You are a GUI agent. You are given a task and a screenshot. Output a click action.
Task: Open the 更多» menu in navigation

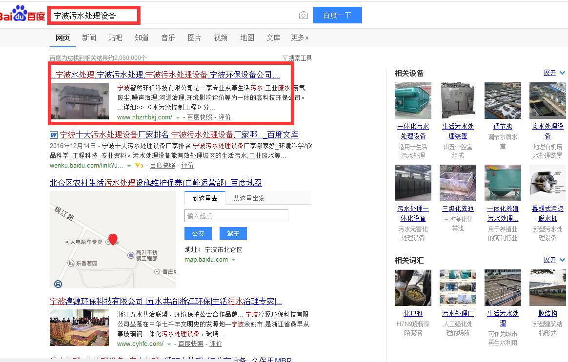300,38
